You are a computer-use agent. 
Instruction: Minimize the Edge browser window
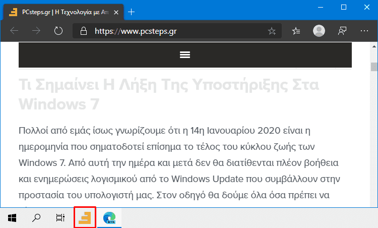coord(321,7)
